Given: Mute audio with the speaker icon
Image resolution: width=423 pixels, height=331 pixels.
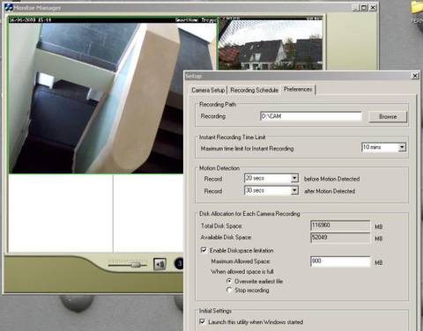Looking at the screenshot, I should pos(160,264).
